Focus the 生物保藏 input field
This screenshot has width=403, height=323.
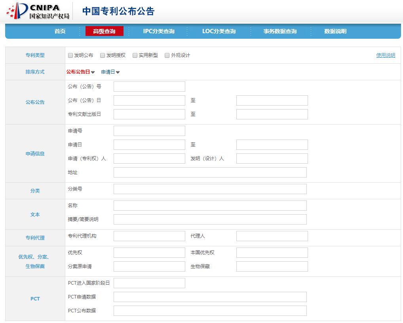[x=272, y=266]
